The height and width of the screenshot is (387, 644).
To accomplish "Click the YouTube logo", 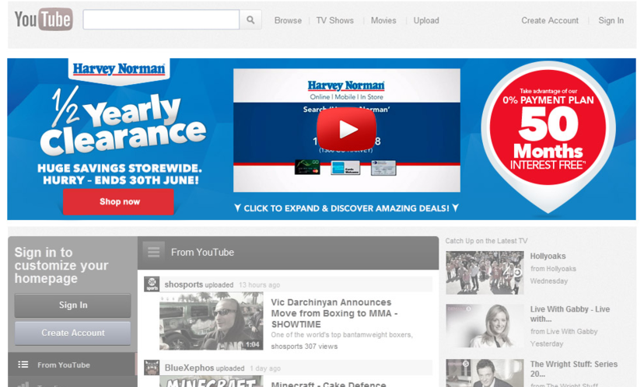I will pos(44,19).
